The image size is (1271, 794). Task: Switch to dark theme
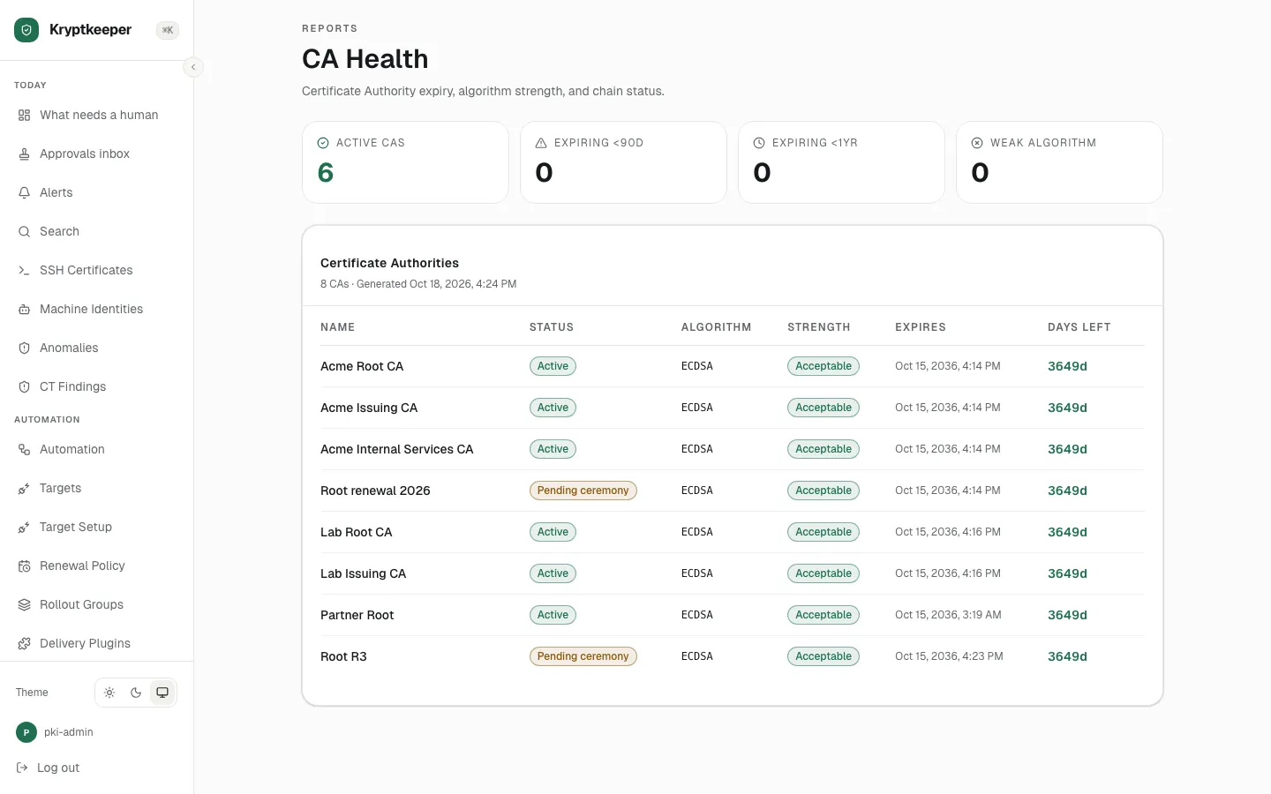[x=136, y=693]
